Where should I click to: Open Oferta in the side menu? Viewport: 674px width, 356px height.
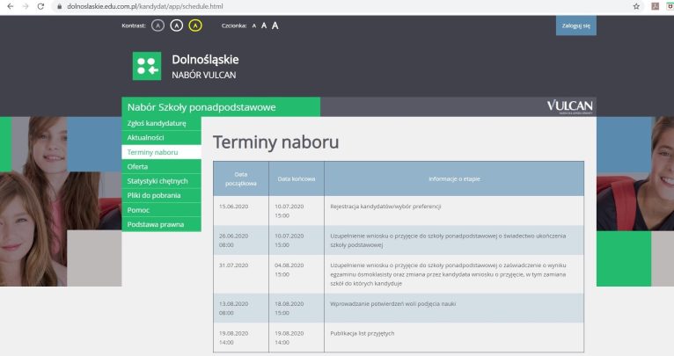(137, 166)
